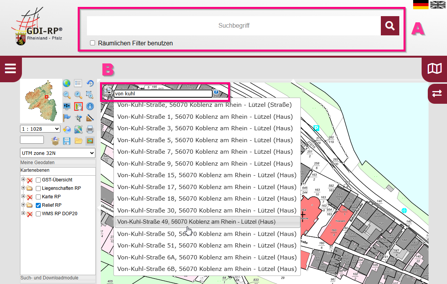Select the distance measuring tool

(90, 118)
